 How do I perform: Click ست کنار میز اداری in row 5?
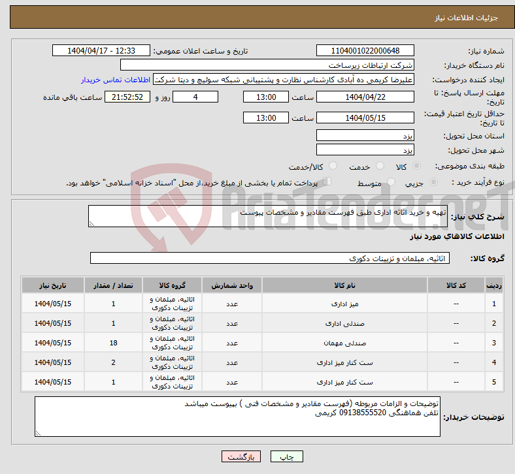coord(345,382)
